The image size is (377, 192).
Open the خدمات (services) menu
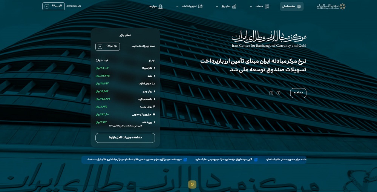tap(259, 6)
